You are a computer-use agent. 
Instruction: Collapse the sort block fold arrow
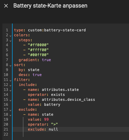click(10, 66)
